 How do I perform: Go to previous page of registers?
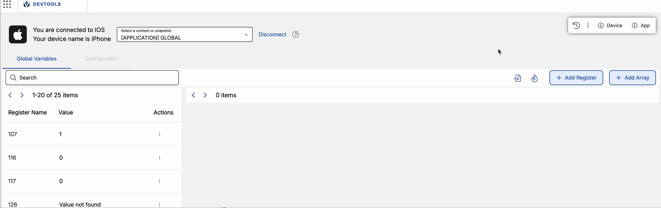pos(10,95)
